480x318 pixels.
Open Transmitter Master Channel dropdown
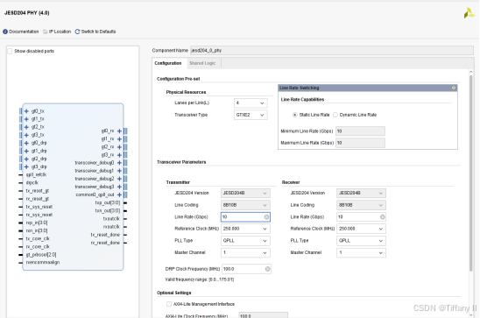click(x=245, y=253)
